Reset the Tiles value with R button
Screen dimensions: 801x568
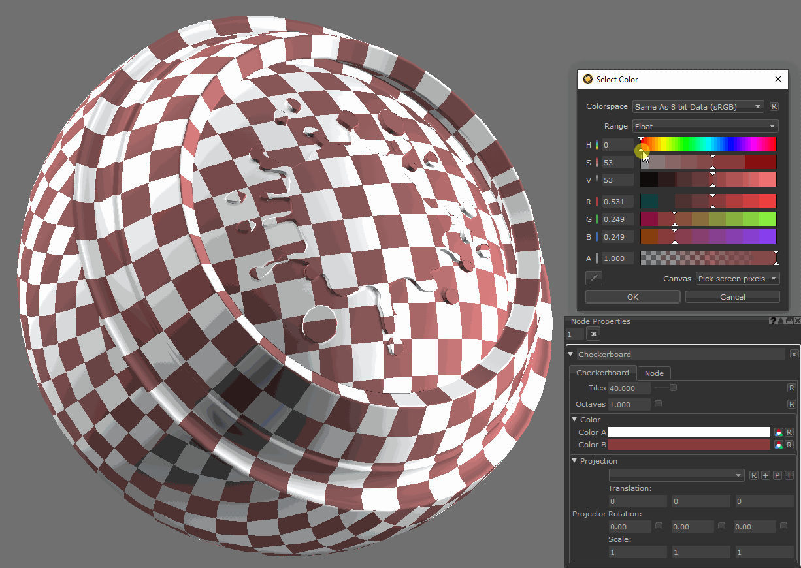coord(791,388)
